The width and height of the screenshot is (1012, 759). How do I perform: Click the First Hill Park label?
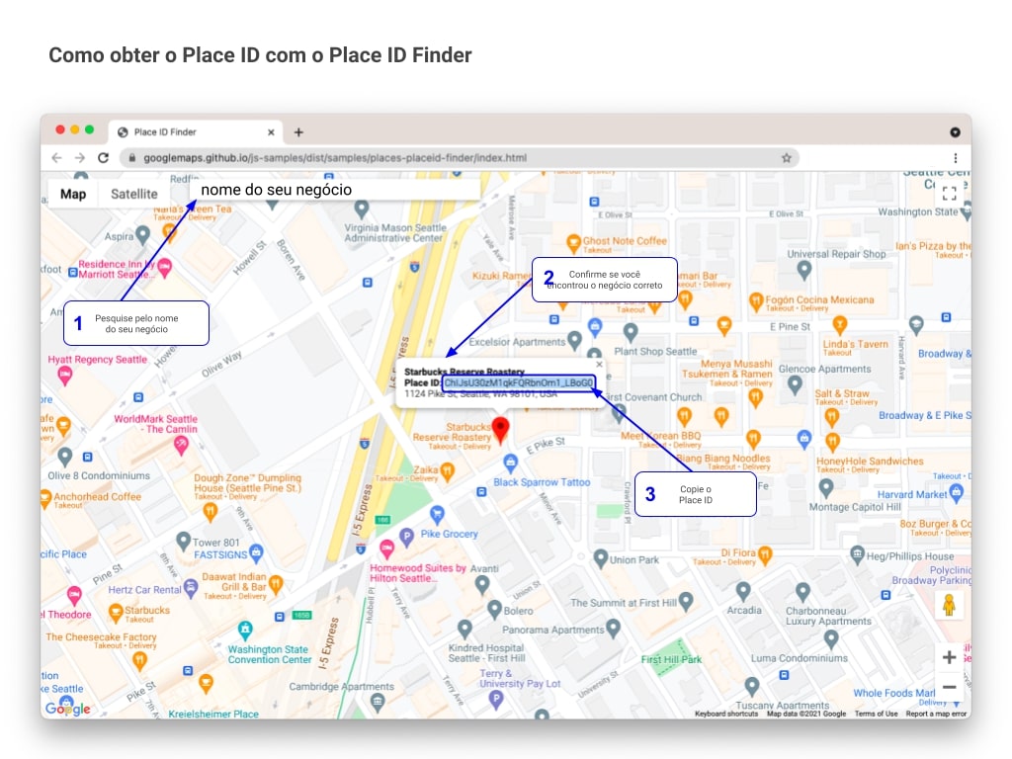click(671, 659)
